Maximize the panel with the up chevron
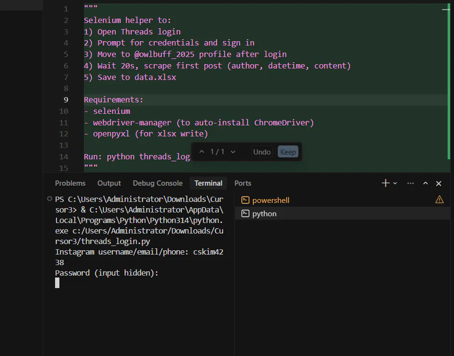The image size is (454, 356). click(425, 183)
